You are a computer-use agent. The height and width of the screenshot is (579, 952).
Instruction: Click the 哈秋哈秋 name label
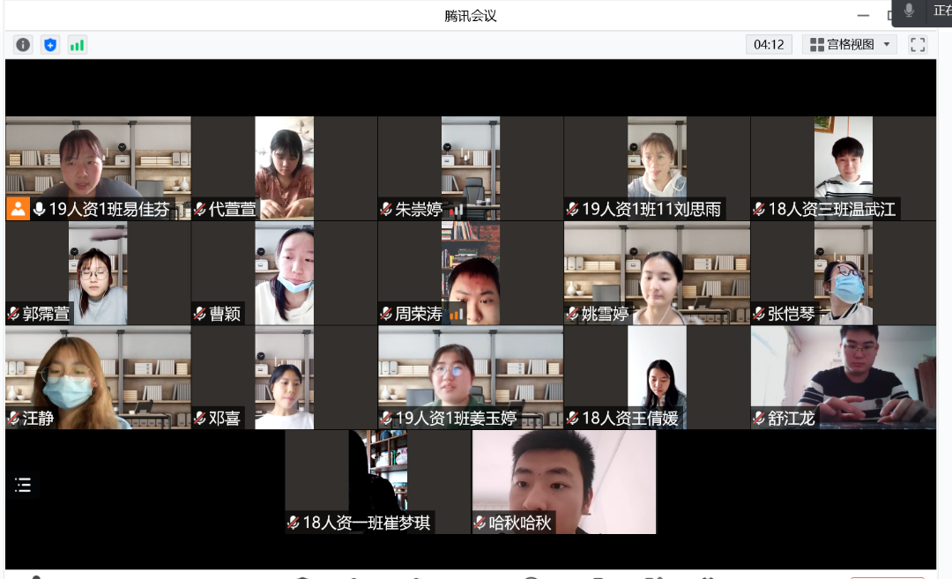520,523
